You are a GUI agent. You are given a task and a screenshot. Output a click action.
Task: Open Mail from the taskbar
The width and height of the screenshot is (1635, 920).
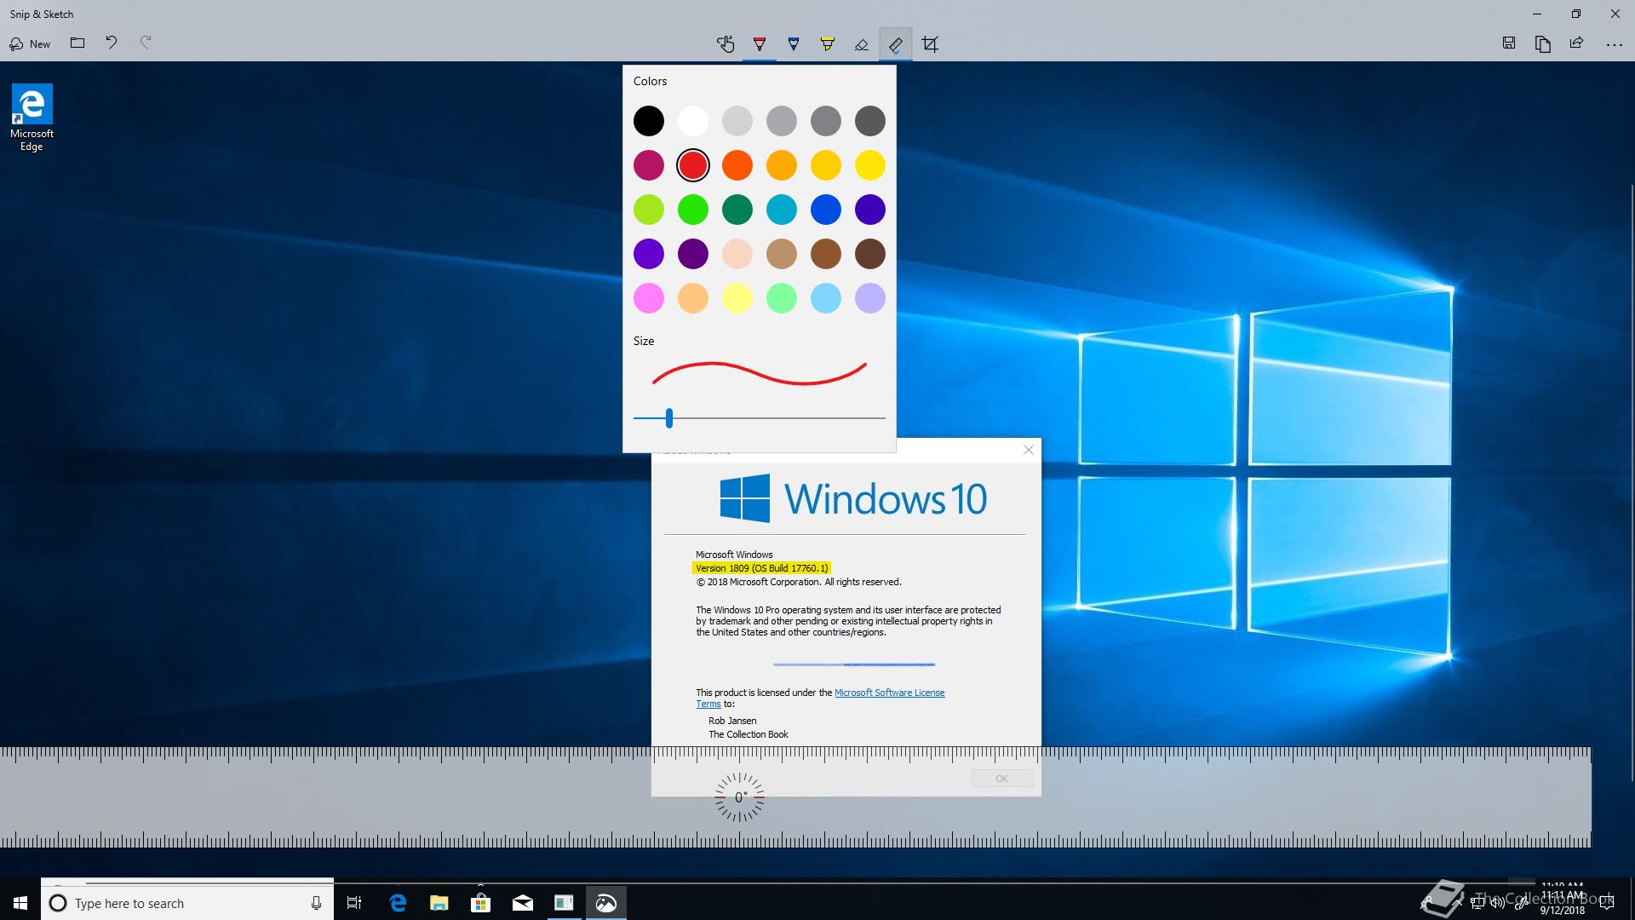coord(523,903)
